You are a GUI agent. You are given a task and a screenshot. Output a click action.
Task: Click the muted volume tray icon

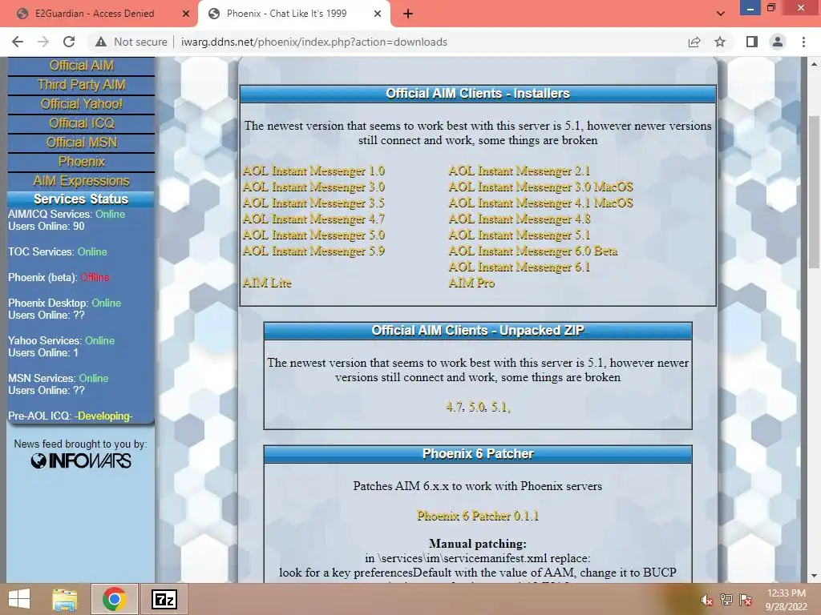[x=707, y=600]
